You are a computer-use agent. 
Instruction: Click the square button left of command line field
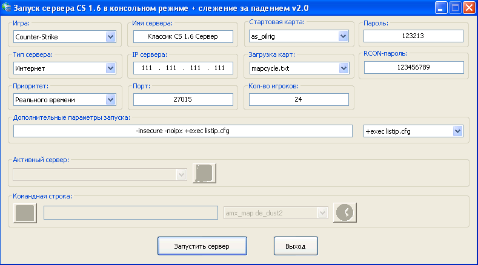point(25,213)
